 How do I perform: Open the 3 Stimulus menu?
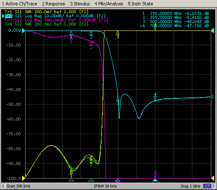point(80,4)
